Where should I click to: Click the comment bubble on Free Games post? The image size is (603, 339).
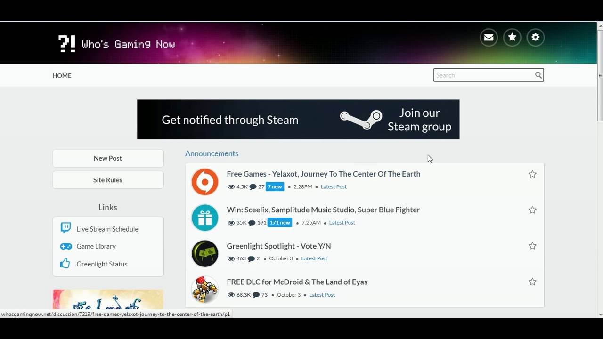(253, 187)
